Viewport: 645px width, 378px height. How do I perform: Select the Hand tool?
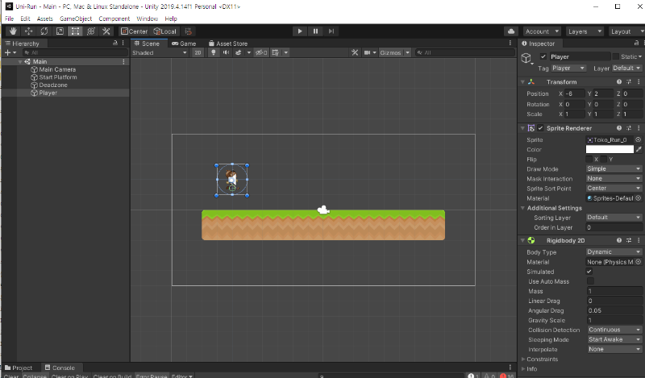click(x=13, y=31)
